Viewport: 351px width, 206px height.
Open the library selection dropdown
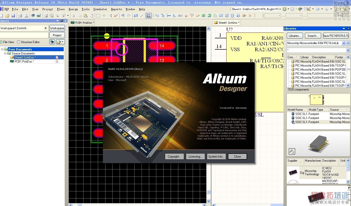click(x=344, y=43)
